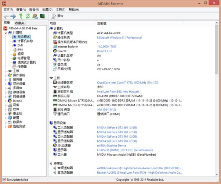Click the users icon in the toolbar
This screenshot has width=221, height=184.
pos(35,16)
